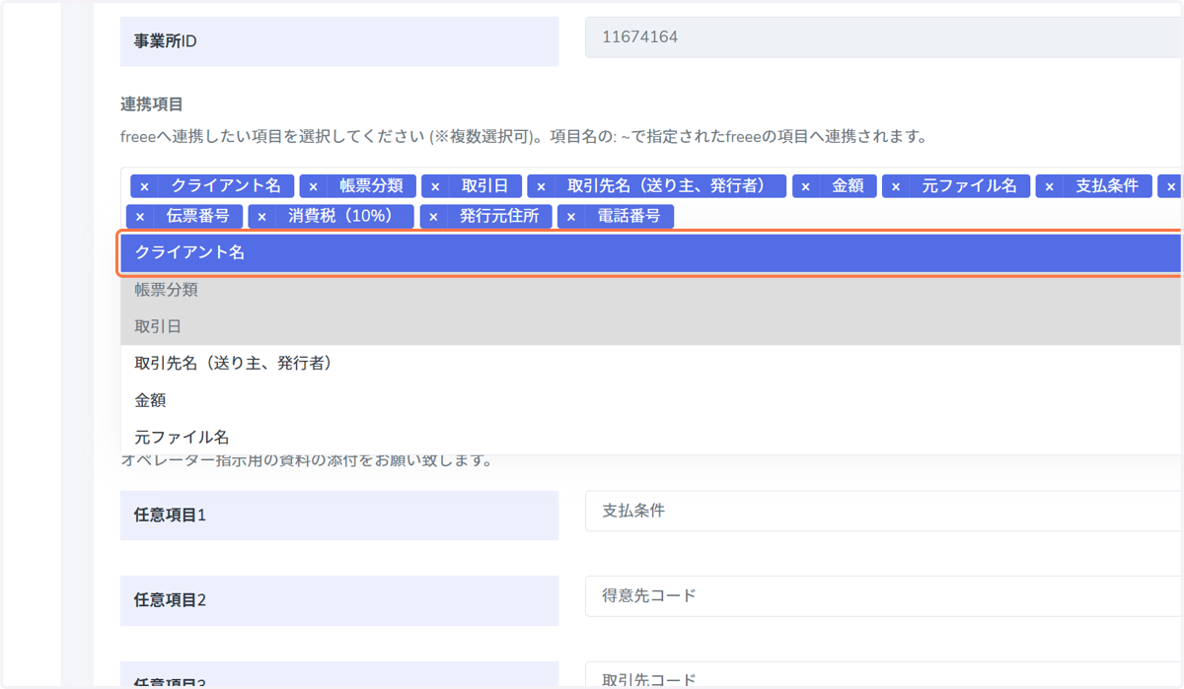The image size is (1184, 689).
Task: Remove the 伝票番号 tag
Action: point(140,216)
